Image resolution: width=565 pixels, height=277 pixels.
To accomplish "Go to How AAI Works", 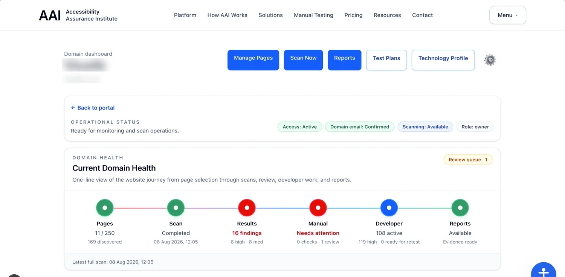I will [228, 15].
